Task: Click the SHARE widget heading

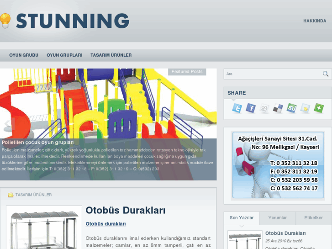Action: (237, 93)
